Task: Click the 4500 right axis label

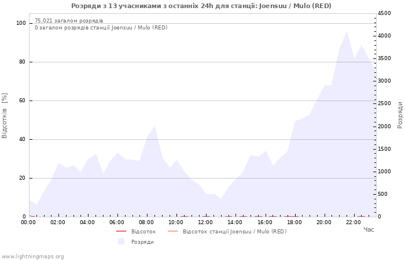Action: pyautogui.click(x=384, y=13)
